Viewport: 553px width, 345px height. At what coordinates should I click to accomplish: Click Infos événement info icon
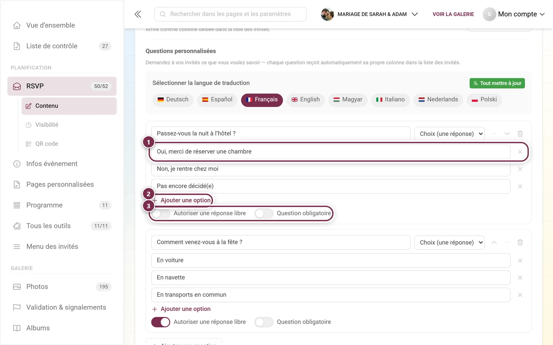[17, 164]
